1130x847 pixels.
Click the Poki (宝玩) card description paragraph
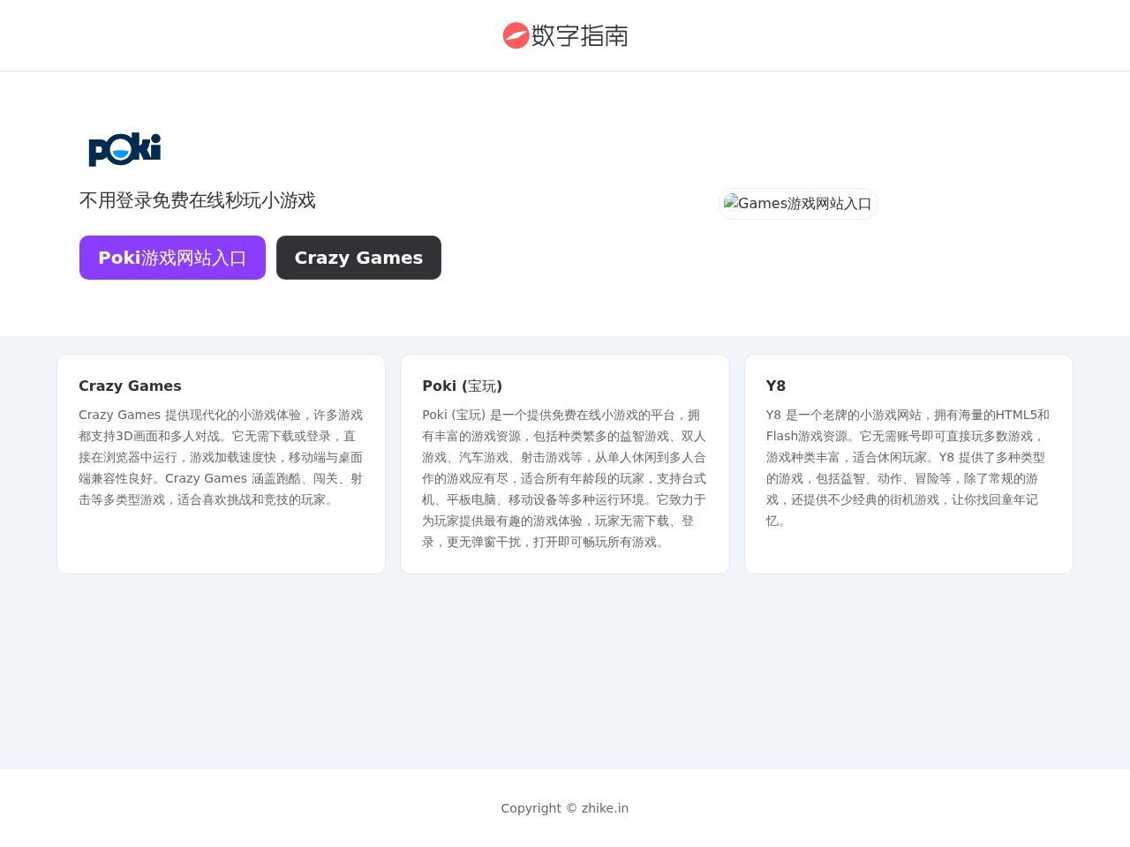[564, 478]
